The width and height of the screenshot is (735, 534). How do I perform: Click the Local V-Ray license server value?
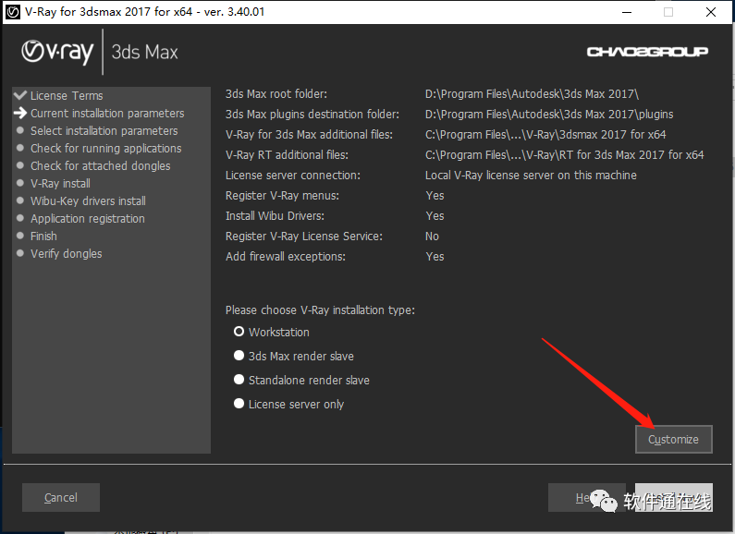tap(531, 176)
